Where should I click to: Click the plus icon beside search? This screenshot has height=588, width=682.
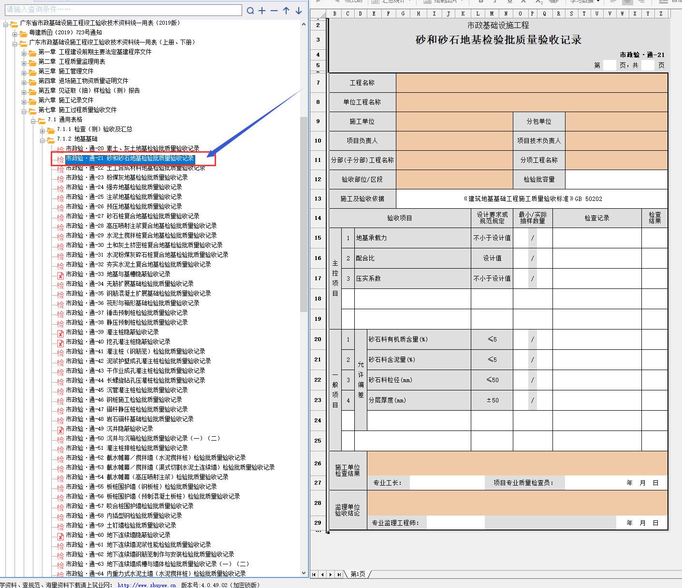(x=262, y=11)
